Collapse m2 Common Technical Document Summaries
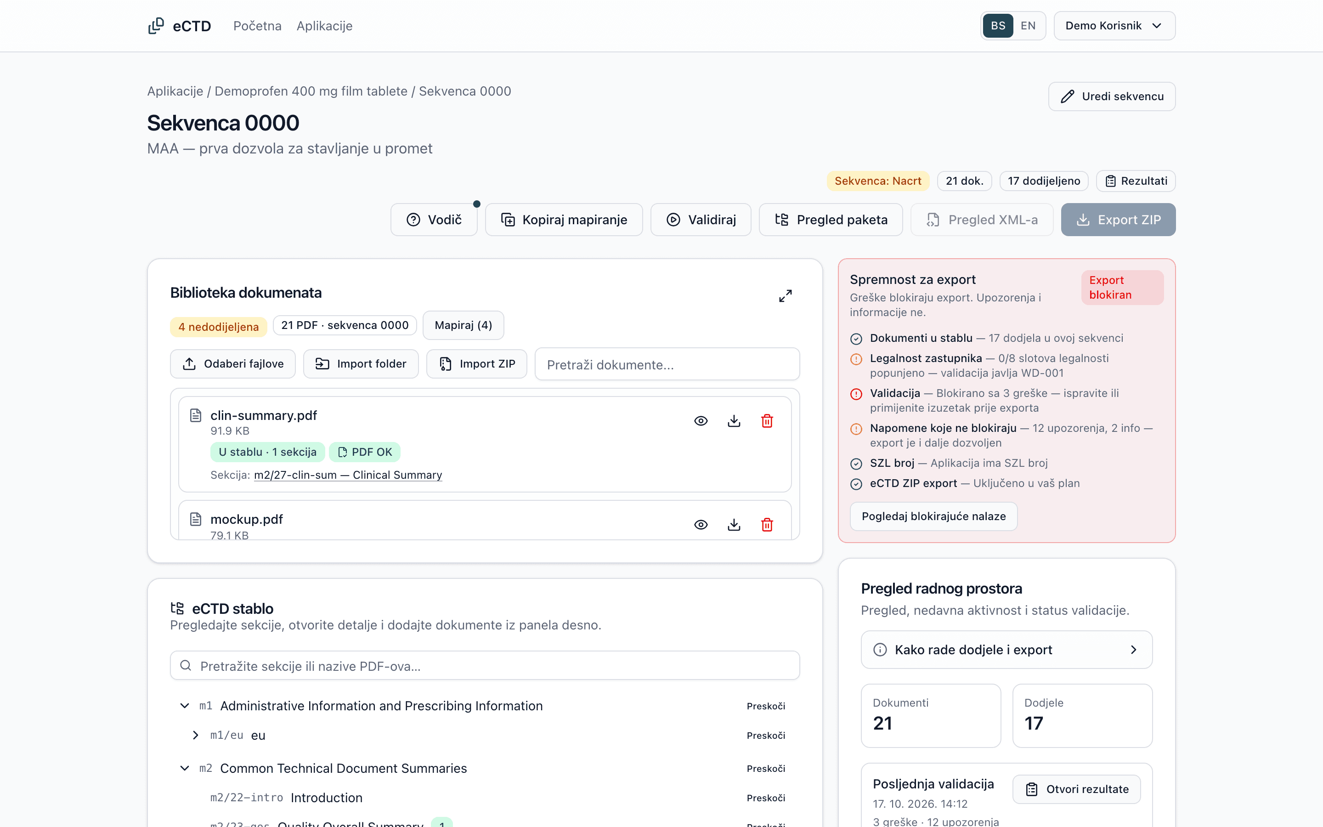Screen dimensions: 1323x827 (x=185, y=768)
